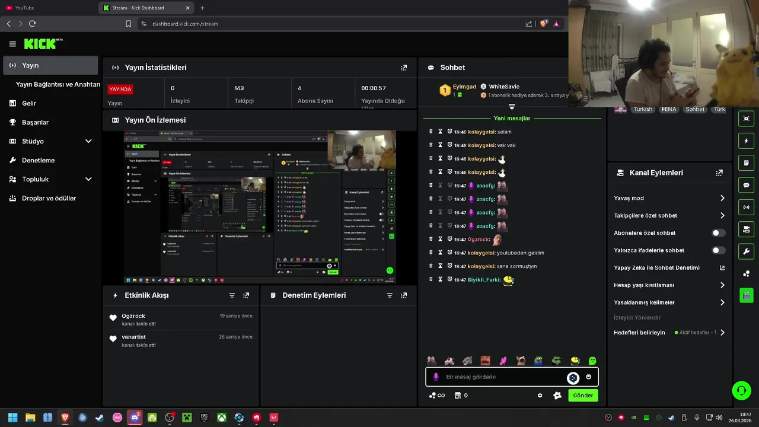The height and width of the screenshot is (427, 759).
Task: Open Yasaklanmış kelimeler options
Action: pyautogui.click(x=722, y=302)
